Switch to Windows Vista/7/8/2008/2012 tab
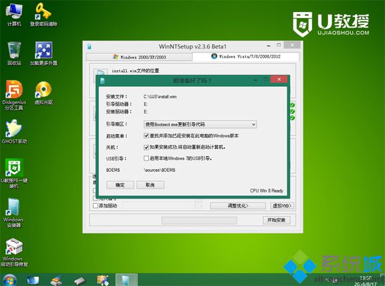 coord(246,56)
